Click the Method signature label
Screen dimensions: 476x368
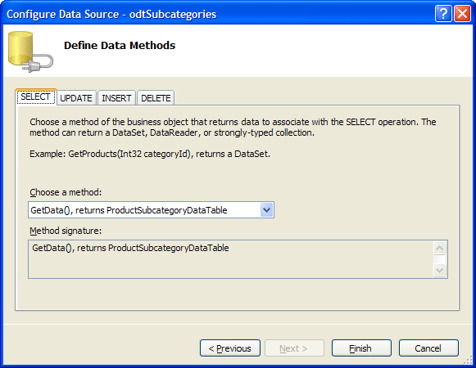(66, 231)
